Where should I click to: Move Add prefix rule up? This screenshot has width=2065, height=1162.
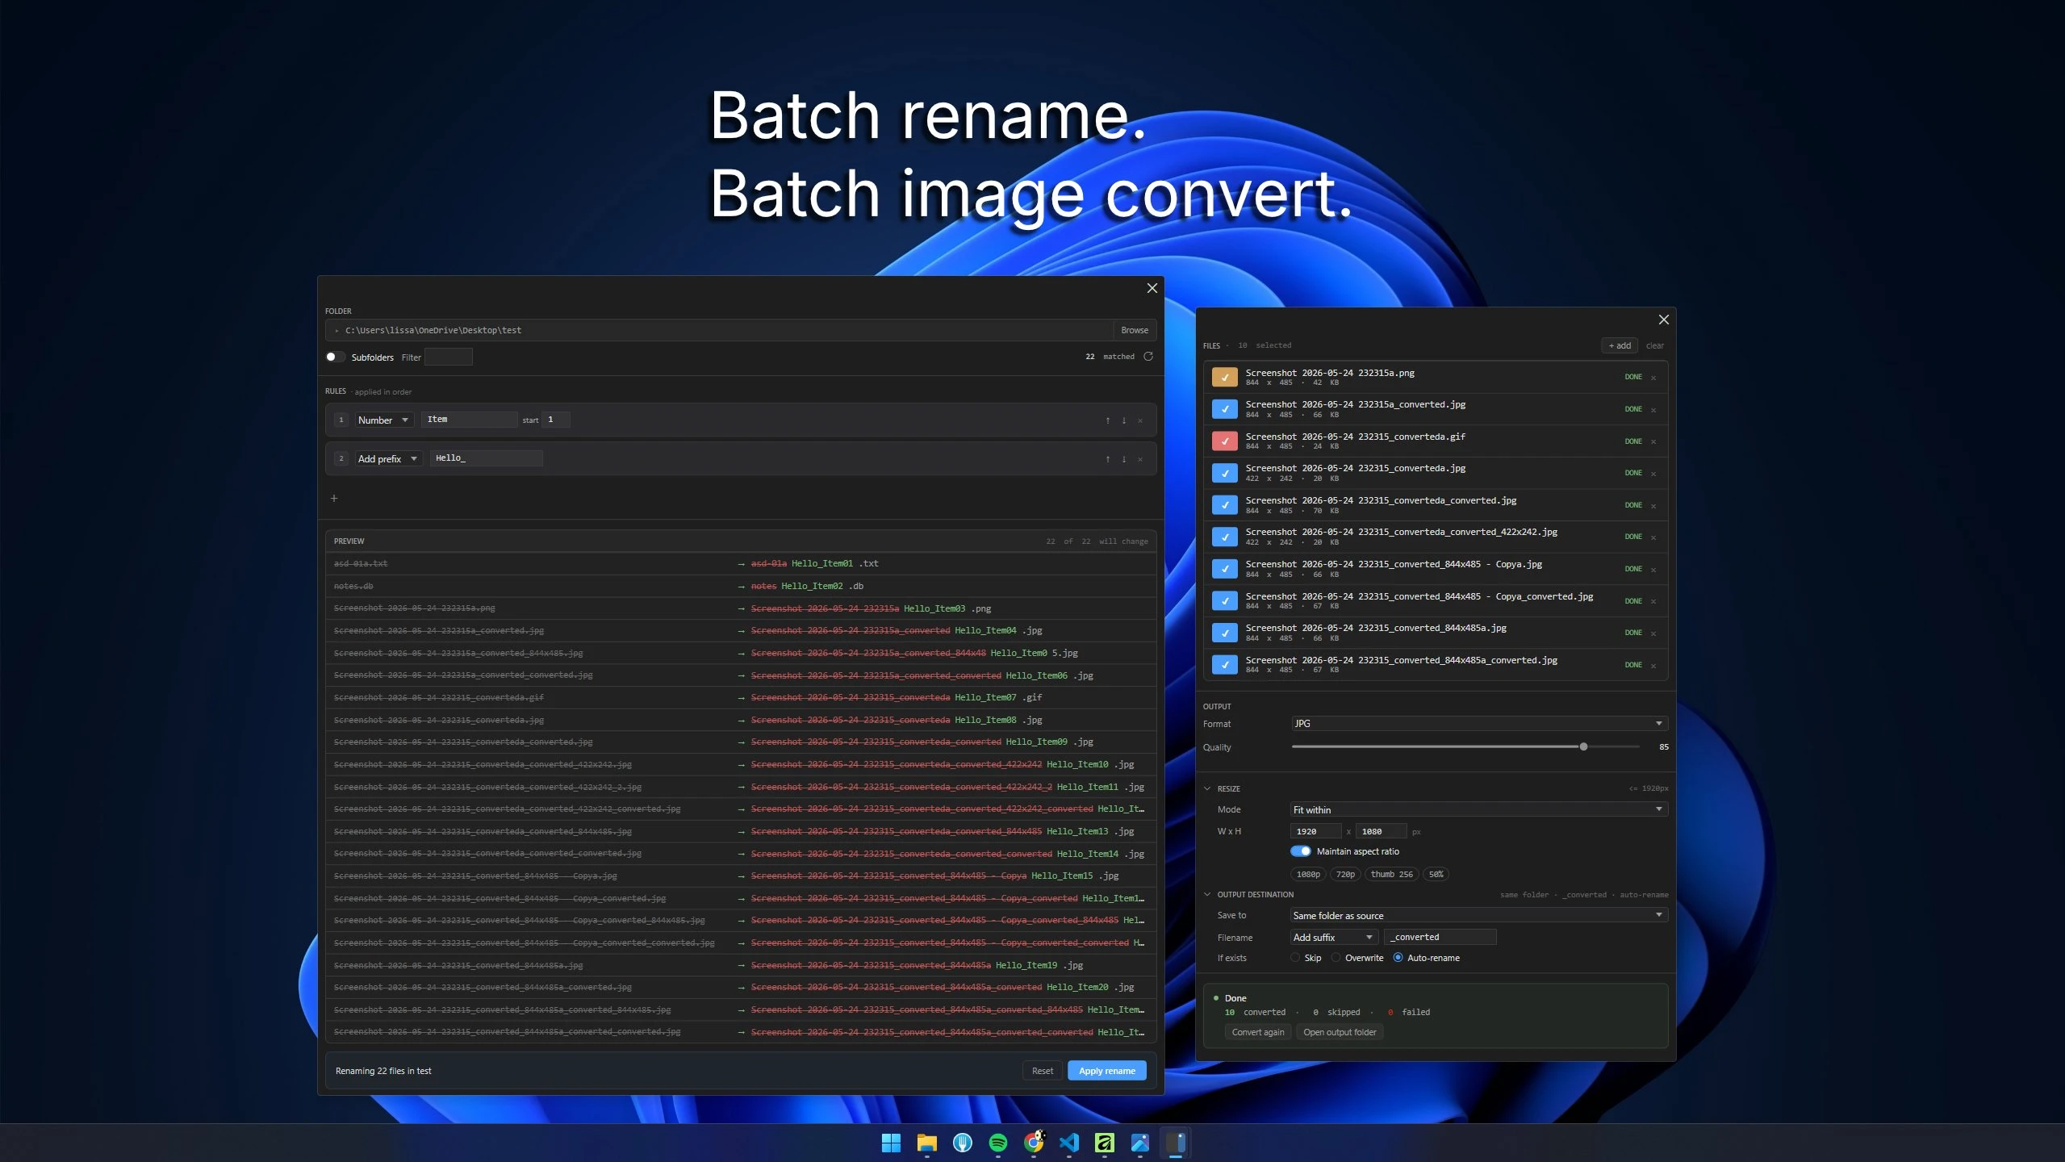(x=1107, y=459)
